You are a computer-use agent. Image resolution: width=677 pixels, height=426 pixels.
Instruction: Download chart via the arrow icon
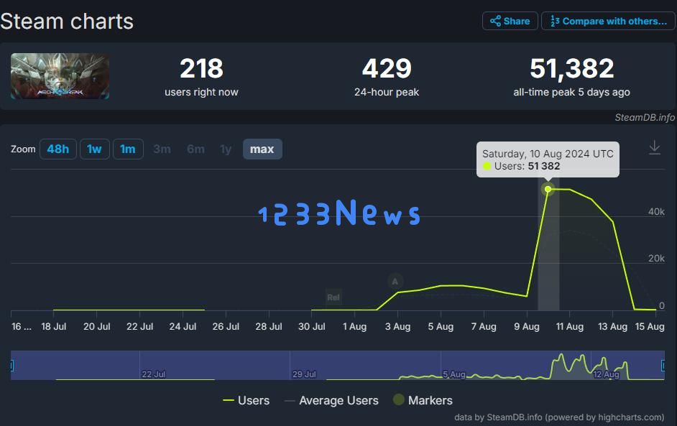coord(655,147)
